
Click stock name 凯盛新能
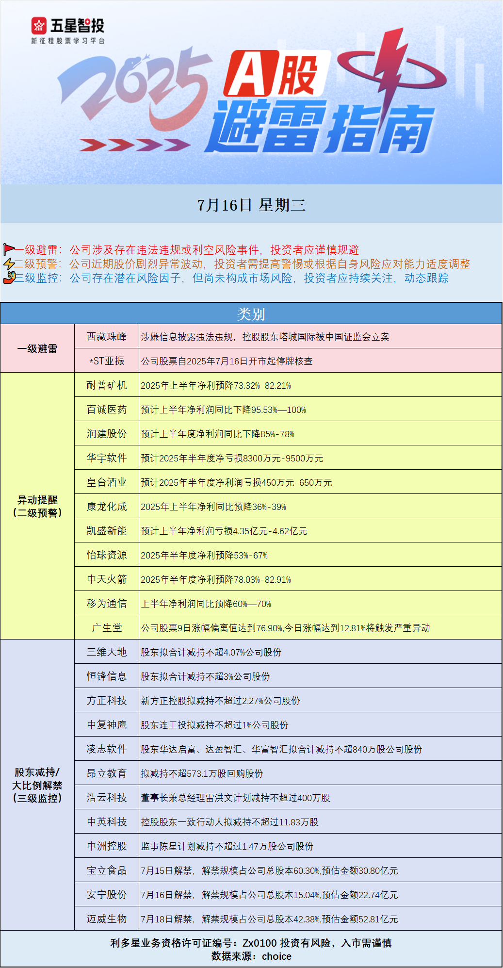(107, 531)
